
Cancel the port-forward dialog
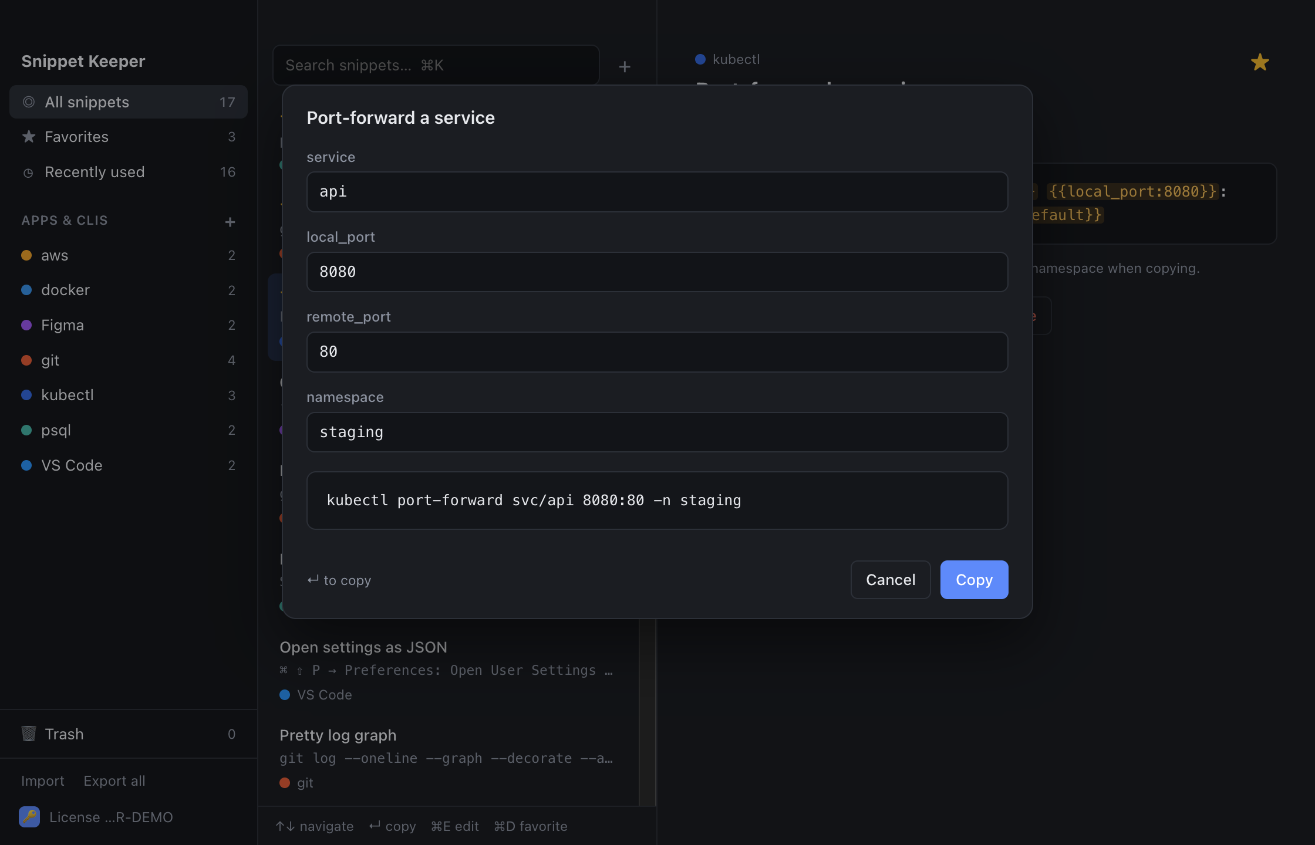click(891, 580)
